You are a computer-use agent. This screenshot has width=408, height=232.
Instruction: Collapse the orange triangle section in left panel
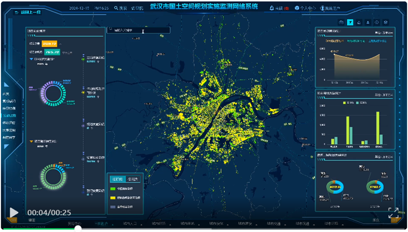coord(31,142)
